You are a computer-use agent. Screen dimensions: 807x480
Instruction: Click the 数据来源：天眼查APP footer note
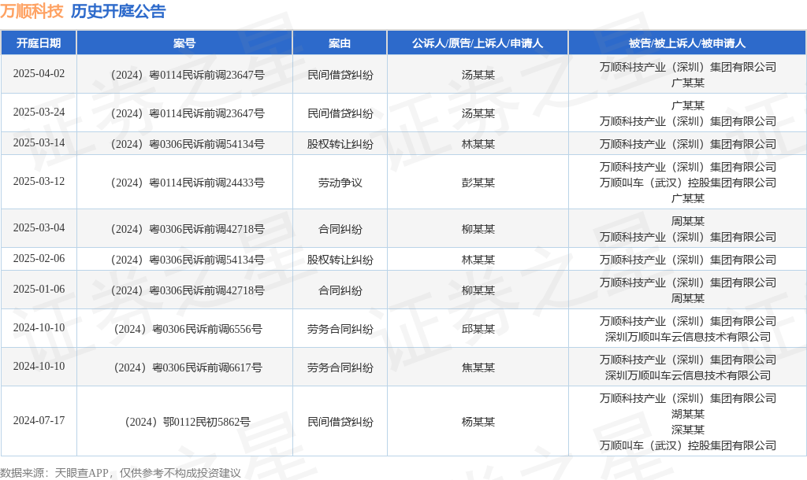coord(120,473)
